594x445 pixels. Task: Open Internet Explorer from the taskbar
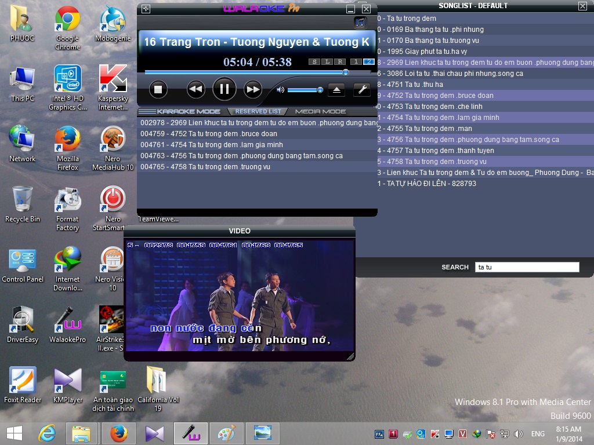coord(48,433)
